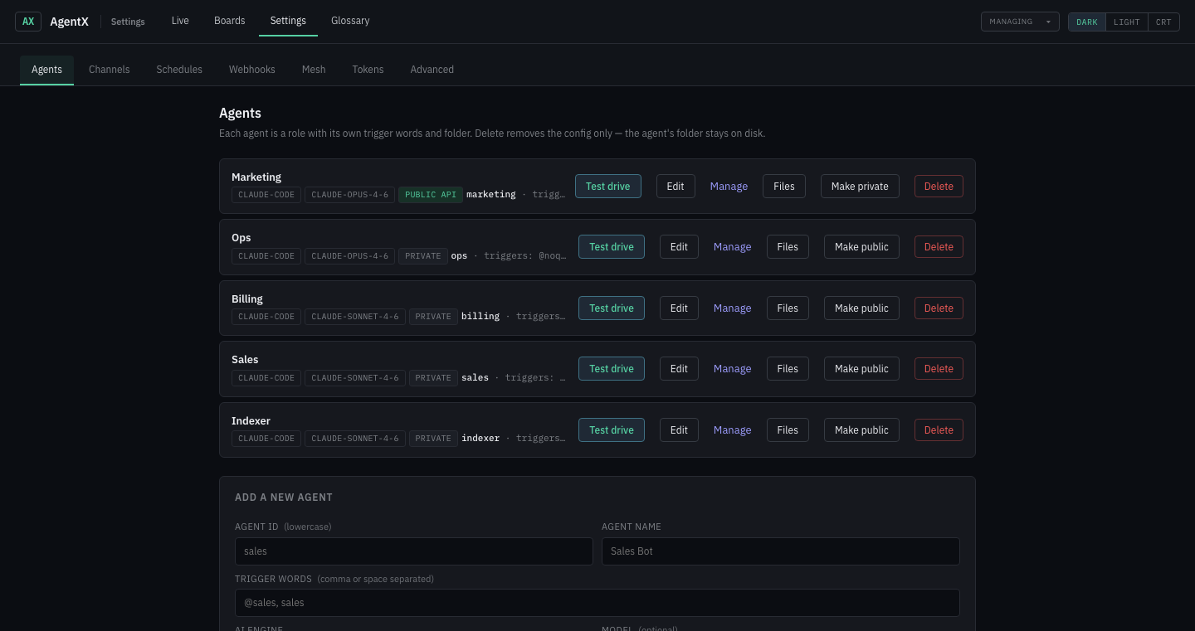Open Files for Billing agent

[788, 308]
